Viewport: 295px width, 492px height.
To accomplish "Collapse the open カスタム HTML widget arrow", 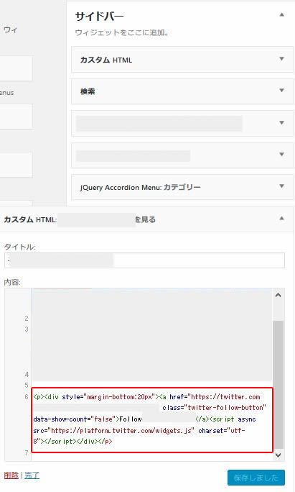I will click(x=282, y=218).
